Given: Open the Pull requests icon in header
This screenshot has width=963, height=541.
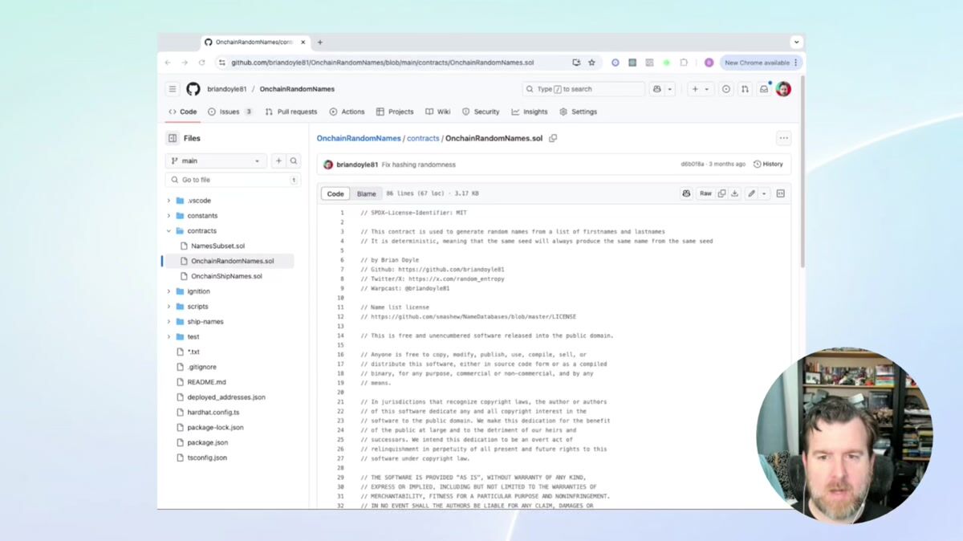Looking at the screenshot, I should 745,89.
